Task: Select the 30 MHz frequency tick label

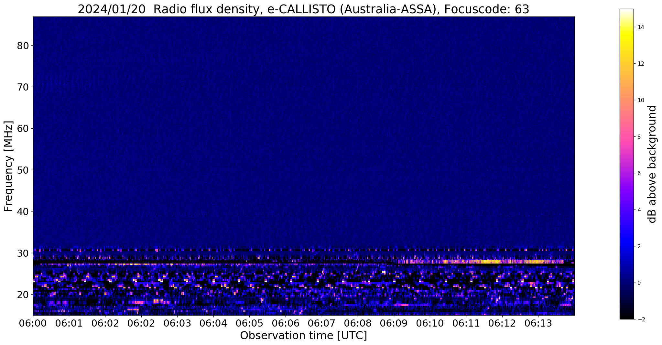Action: [x=23, y=253]
